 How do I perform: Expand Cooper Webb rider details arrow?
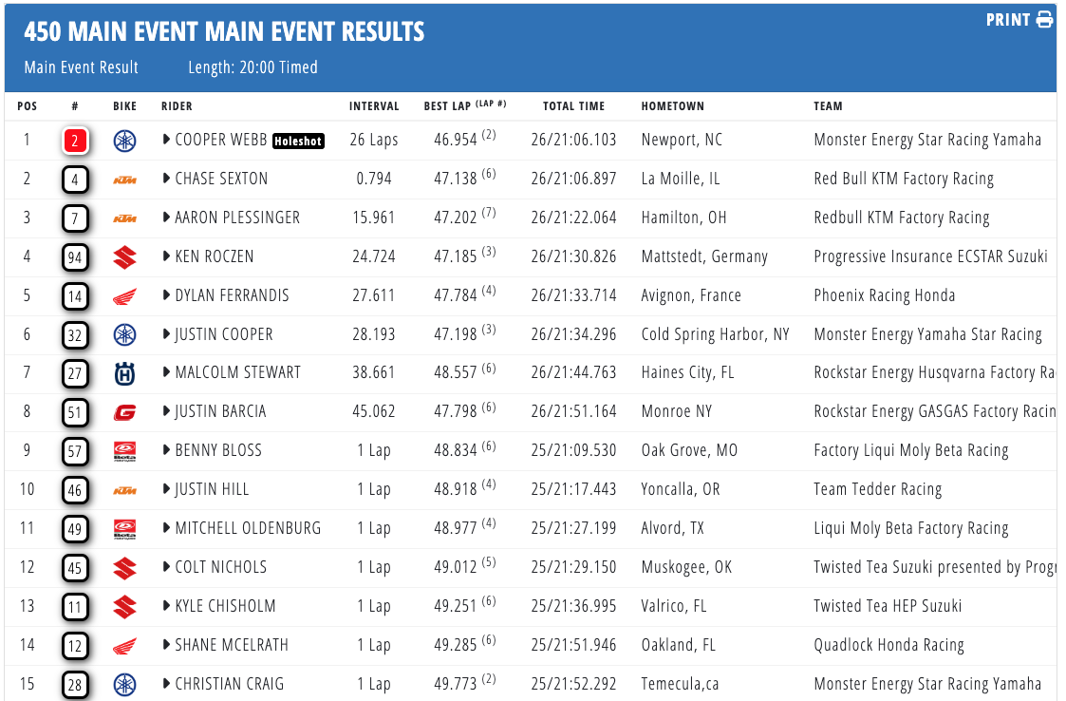pos(167,140)
